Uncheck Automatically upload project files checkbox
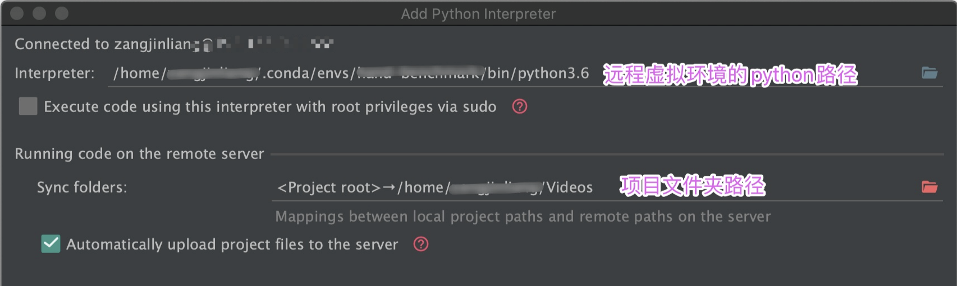Viewport: 957px width, 286px height. [x=51, y=244]
